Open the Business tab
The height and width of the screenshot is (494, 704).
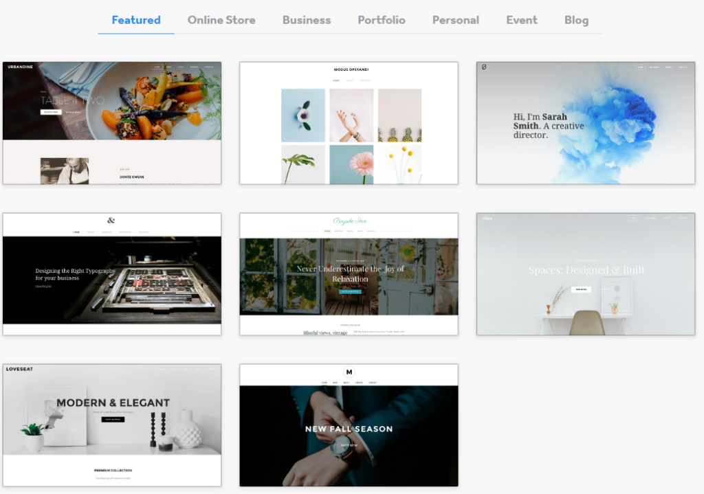click(307, 20)
